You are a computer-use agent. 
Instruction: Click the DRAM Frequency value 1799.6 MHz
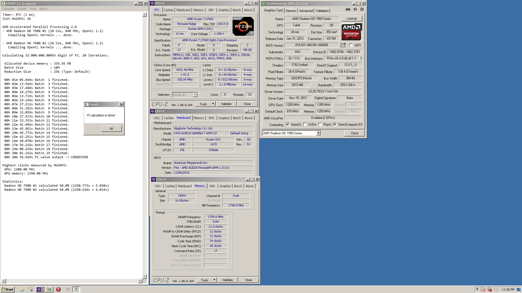tap(216, 217)
